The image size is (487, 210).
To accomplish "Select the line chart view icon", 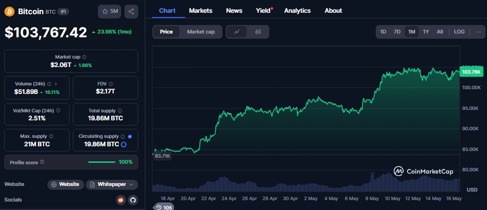I will tap(237, 32).
